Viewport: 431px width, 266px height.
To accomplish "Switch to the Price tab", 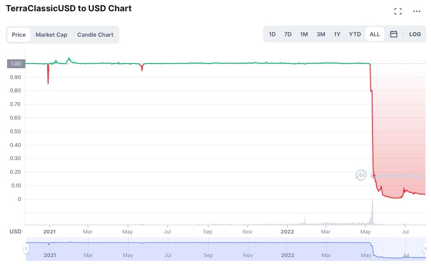I will (x=19, y=35).
